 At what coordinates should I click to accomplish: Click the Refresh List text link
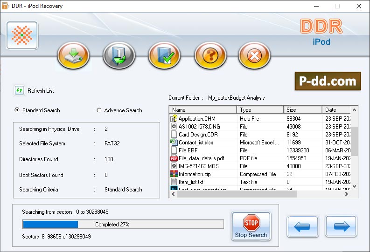(x=41, y=91)
